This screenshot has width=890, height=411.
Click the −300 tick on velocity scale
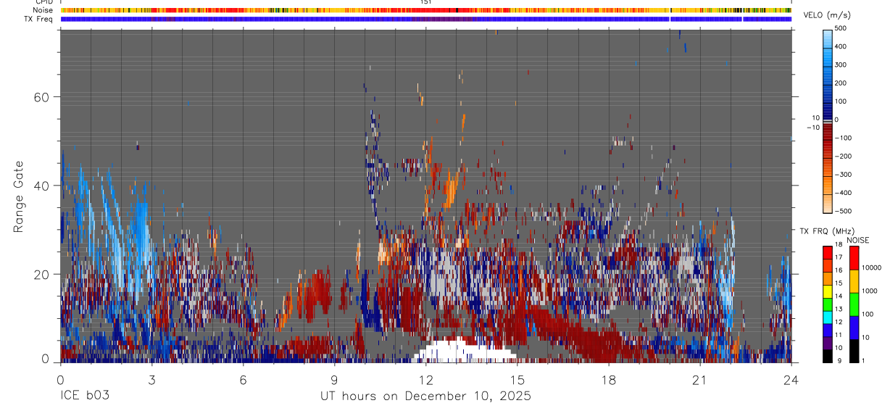(844, 175)
